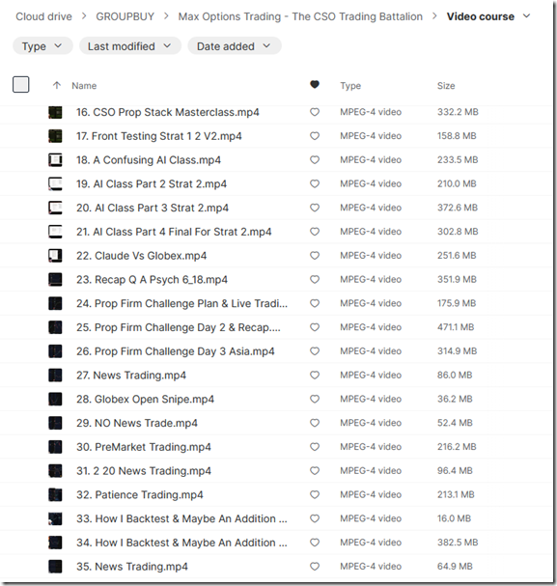The width and height of the screenshot is (557, 586).
Task: Open the Date added filter dropdown
Action: point(235,46)
